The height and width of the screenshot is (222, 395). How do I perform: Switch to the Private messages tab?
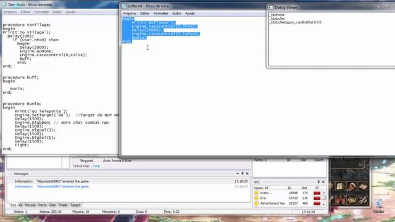(30, 205)
